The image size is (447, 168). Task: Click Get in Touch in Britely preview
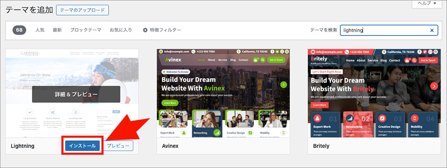pos(428,60)
